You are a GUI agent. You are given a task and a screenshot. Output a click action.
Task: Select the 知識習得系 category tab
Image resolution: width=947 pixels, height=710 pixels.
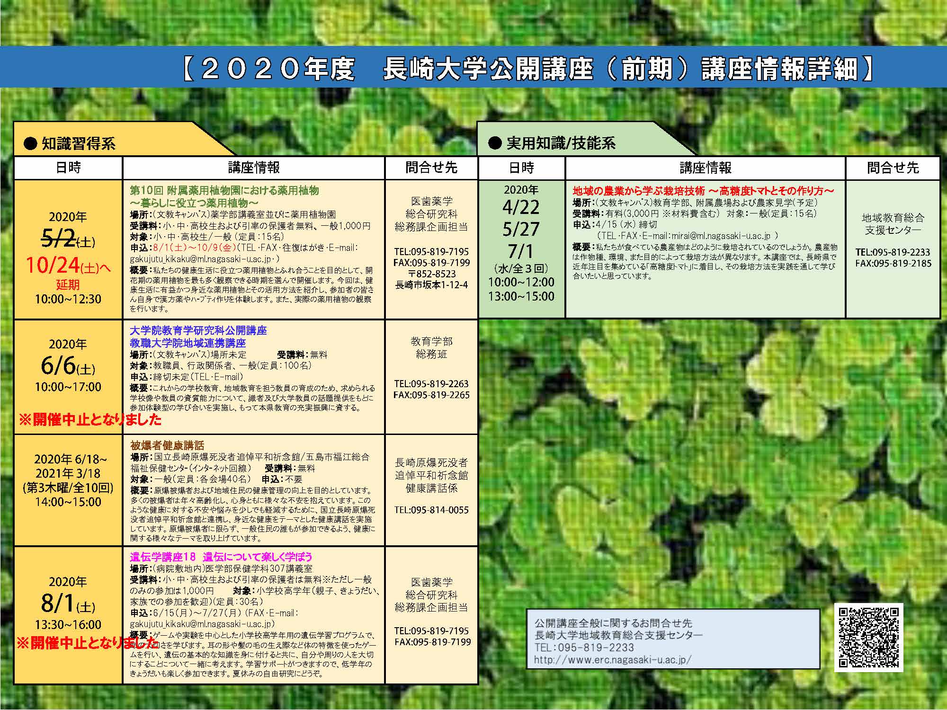[78, 143]
